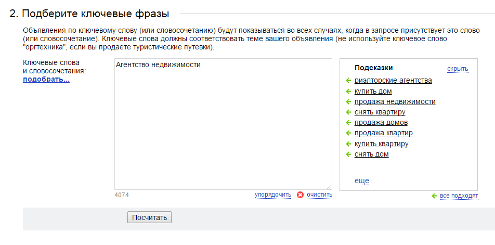Clear keywords with очистить link

pos(319,195)
